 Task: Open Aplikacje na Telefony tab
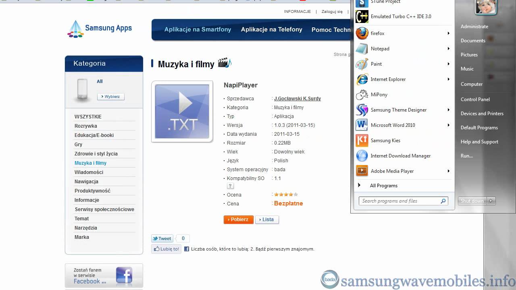[x=272, y=29]
